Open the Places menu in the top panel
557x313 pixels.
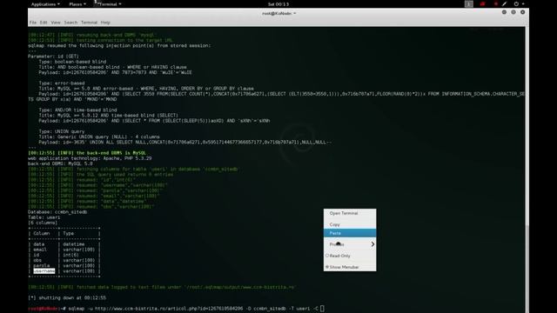click(77, 4)
